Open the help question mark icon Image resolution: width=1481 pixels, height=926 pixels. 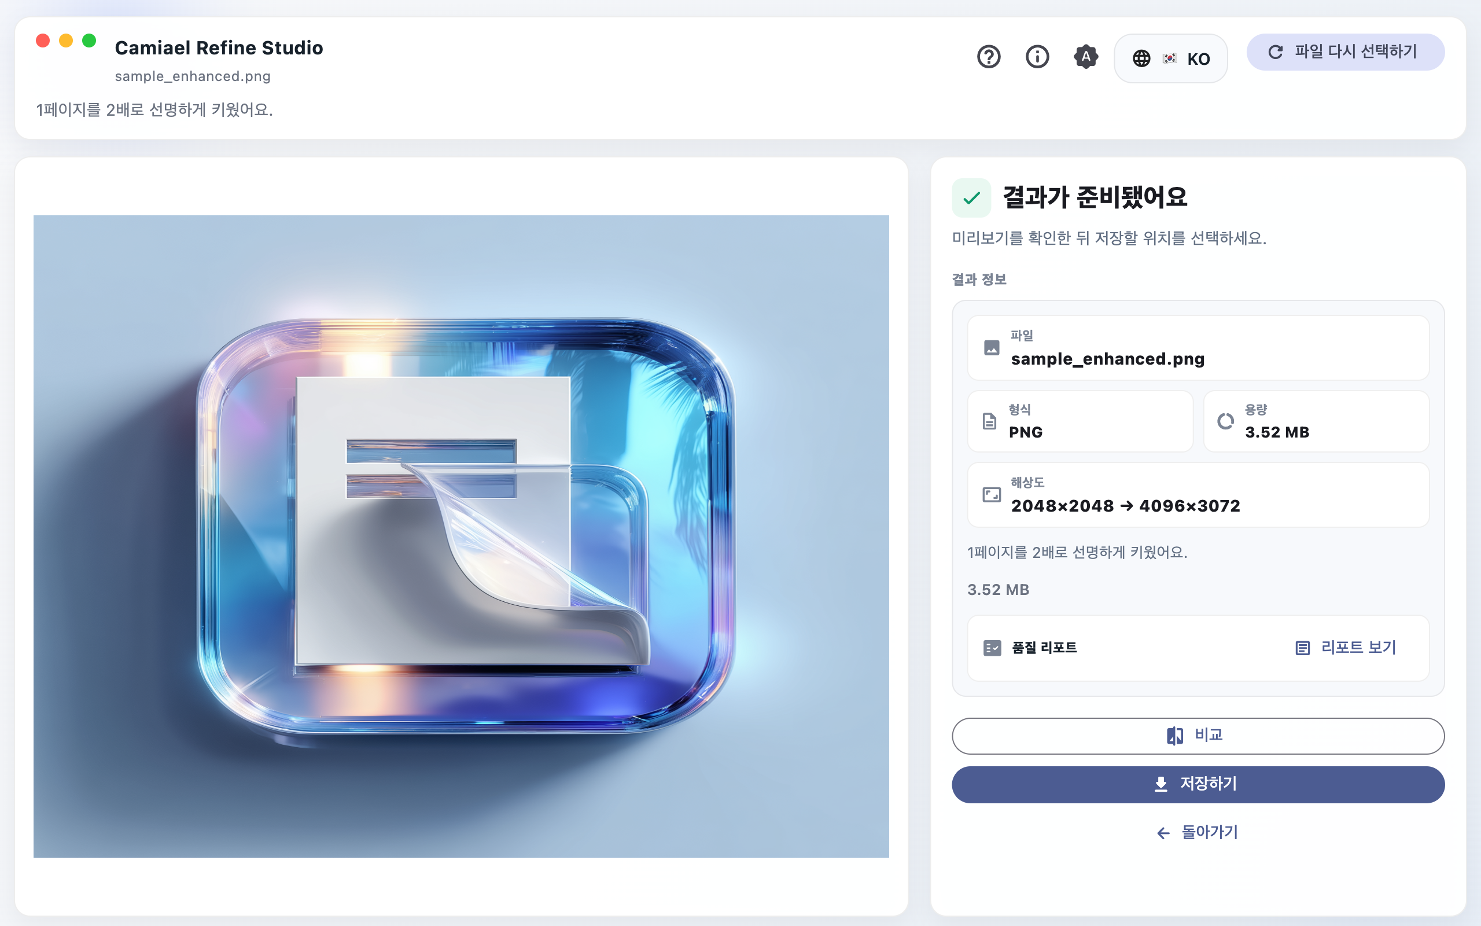click(x=988, y=57)
